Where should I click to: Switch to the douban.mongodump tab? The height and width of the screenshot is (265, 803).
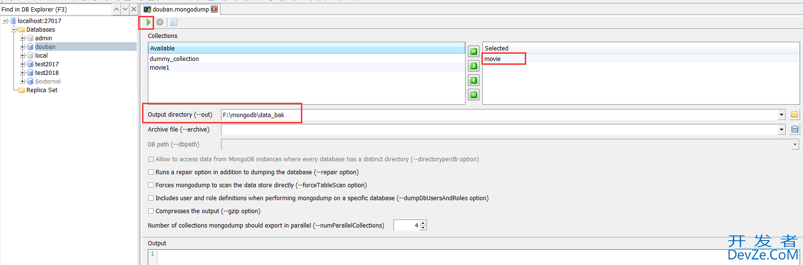pyautogui.click(x=181, y=9)
